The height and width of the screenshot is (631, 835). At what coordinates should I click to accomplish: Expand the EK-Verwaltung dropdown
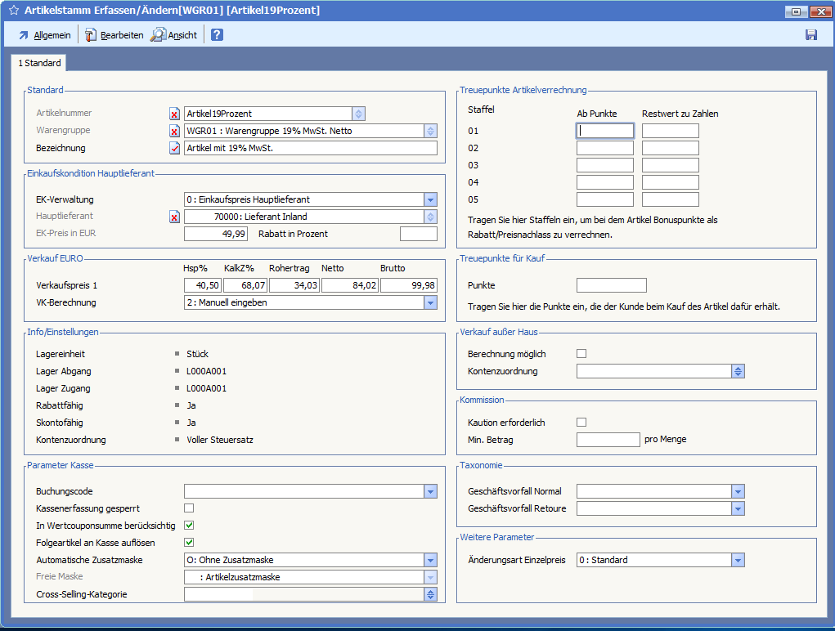(x=430, y=199)
